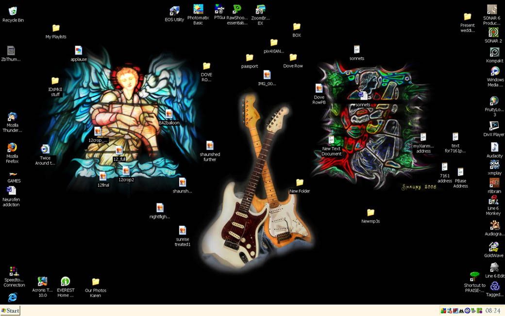Launch Kompakt shortcut

(494, 52)
